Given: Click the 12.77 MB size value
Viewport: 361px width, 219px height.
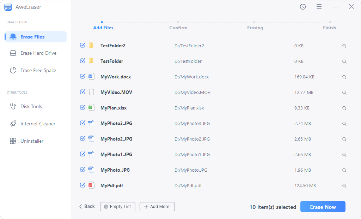Looking at the screenshot, I should [x=304, y=92].
